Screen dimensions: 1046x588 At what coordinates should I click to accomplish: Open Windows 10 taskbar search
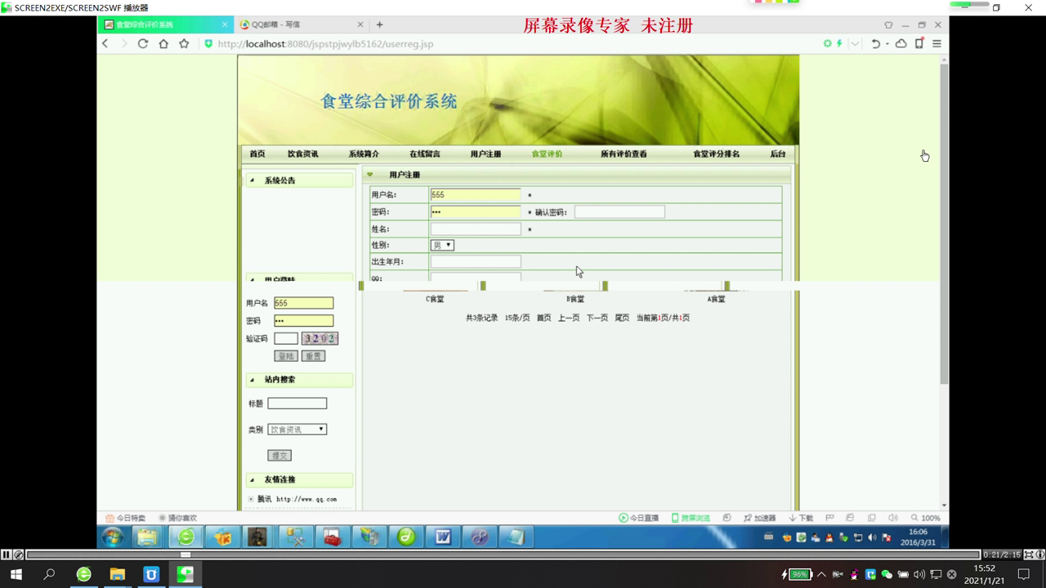tap(49, 574)
